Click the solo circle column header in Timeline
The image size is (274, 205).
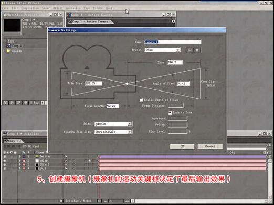click(12, 152)
